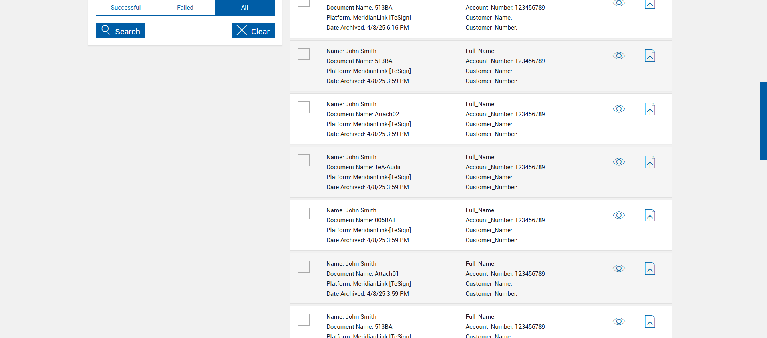Select the TeA-Audit row checkbox
Viewport: 767px width, 338px height.
304,160
